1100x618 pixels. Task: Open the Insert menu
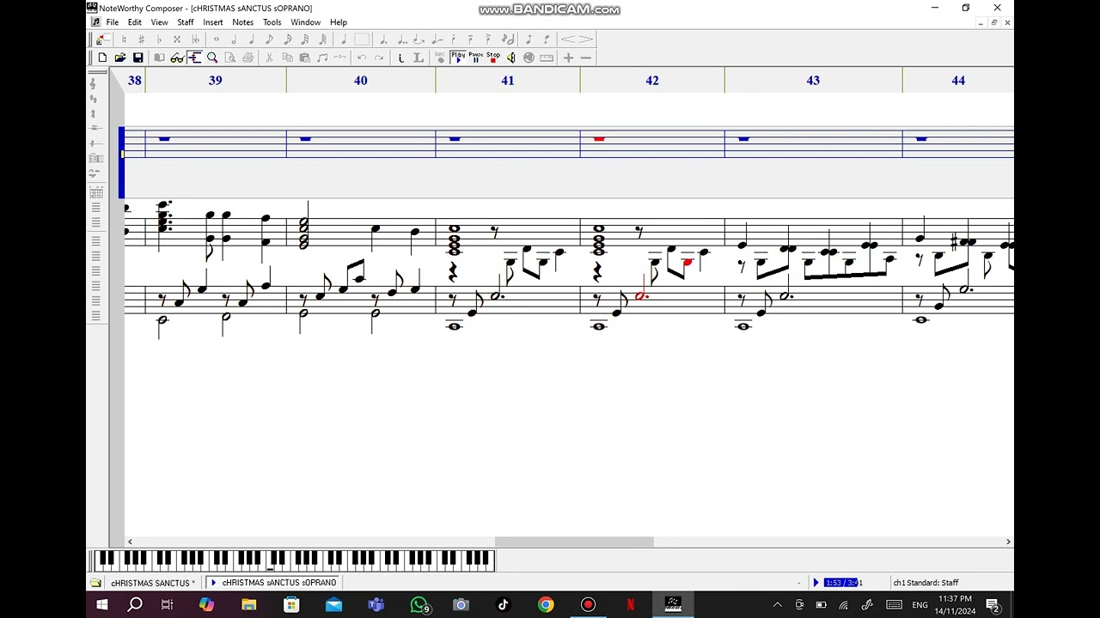click(213, 22)
